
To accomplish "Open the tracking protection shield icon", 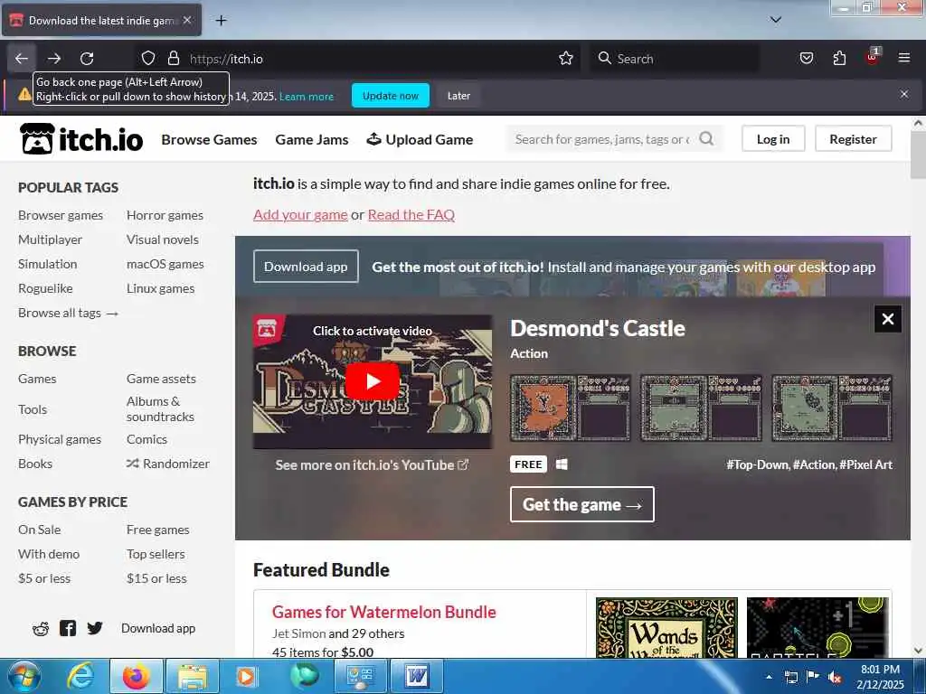I will click(148, 59).
